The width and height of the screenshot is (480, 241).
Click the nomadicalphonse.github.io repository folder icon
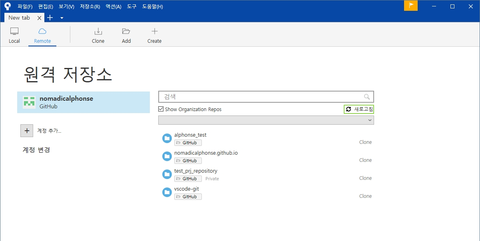167,156
